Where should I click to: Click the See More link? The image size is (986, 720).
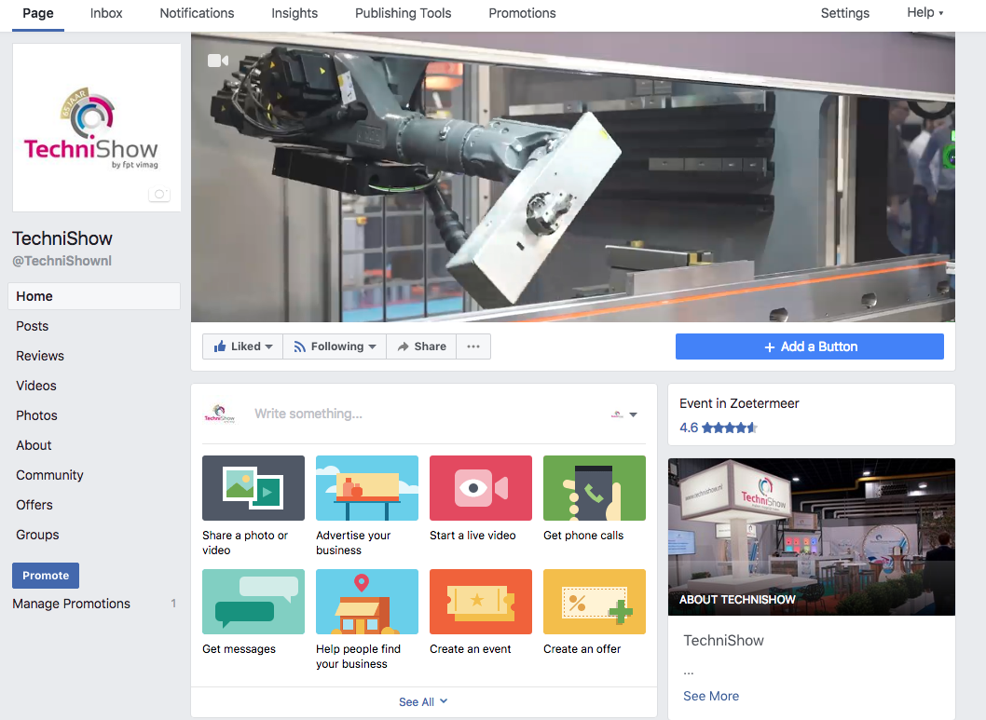click(710, 696)
